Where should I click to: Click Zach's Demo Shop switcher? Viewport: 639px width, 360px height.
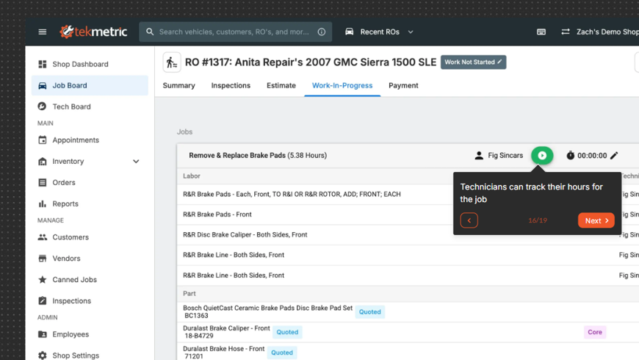coord(607,32)
